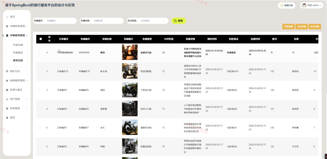Click the magnifier icon in 搜索 button

[175, 21]
